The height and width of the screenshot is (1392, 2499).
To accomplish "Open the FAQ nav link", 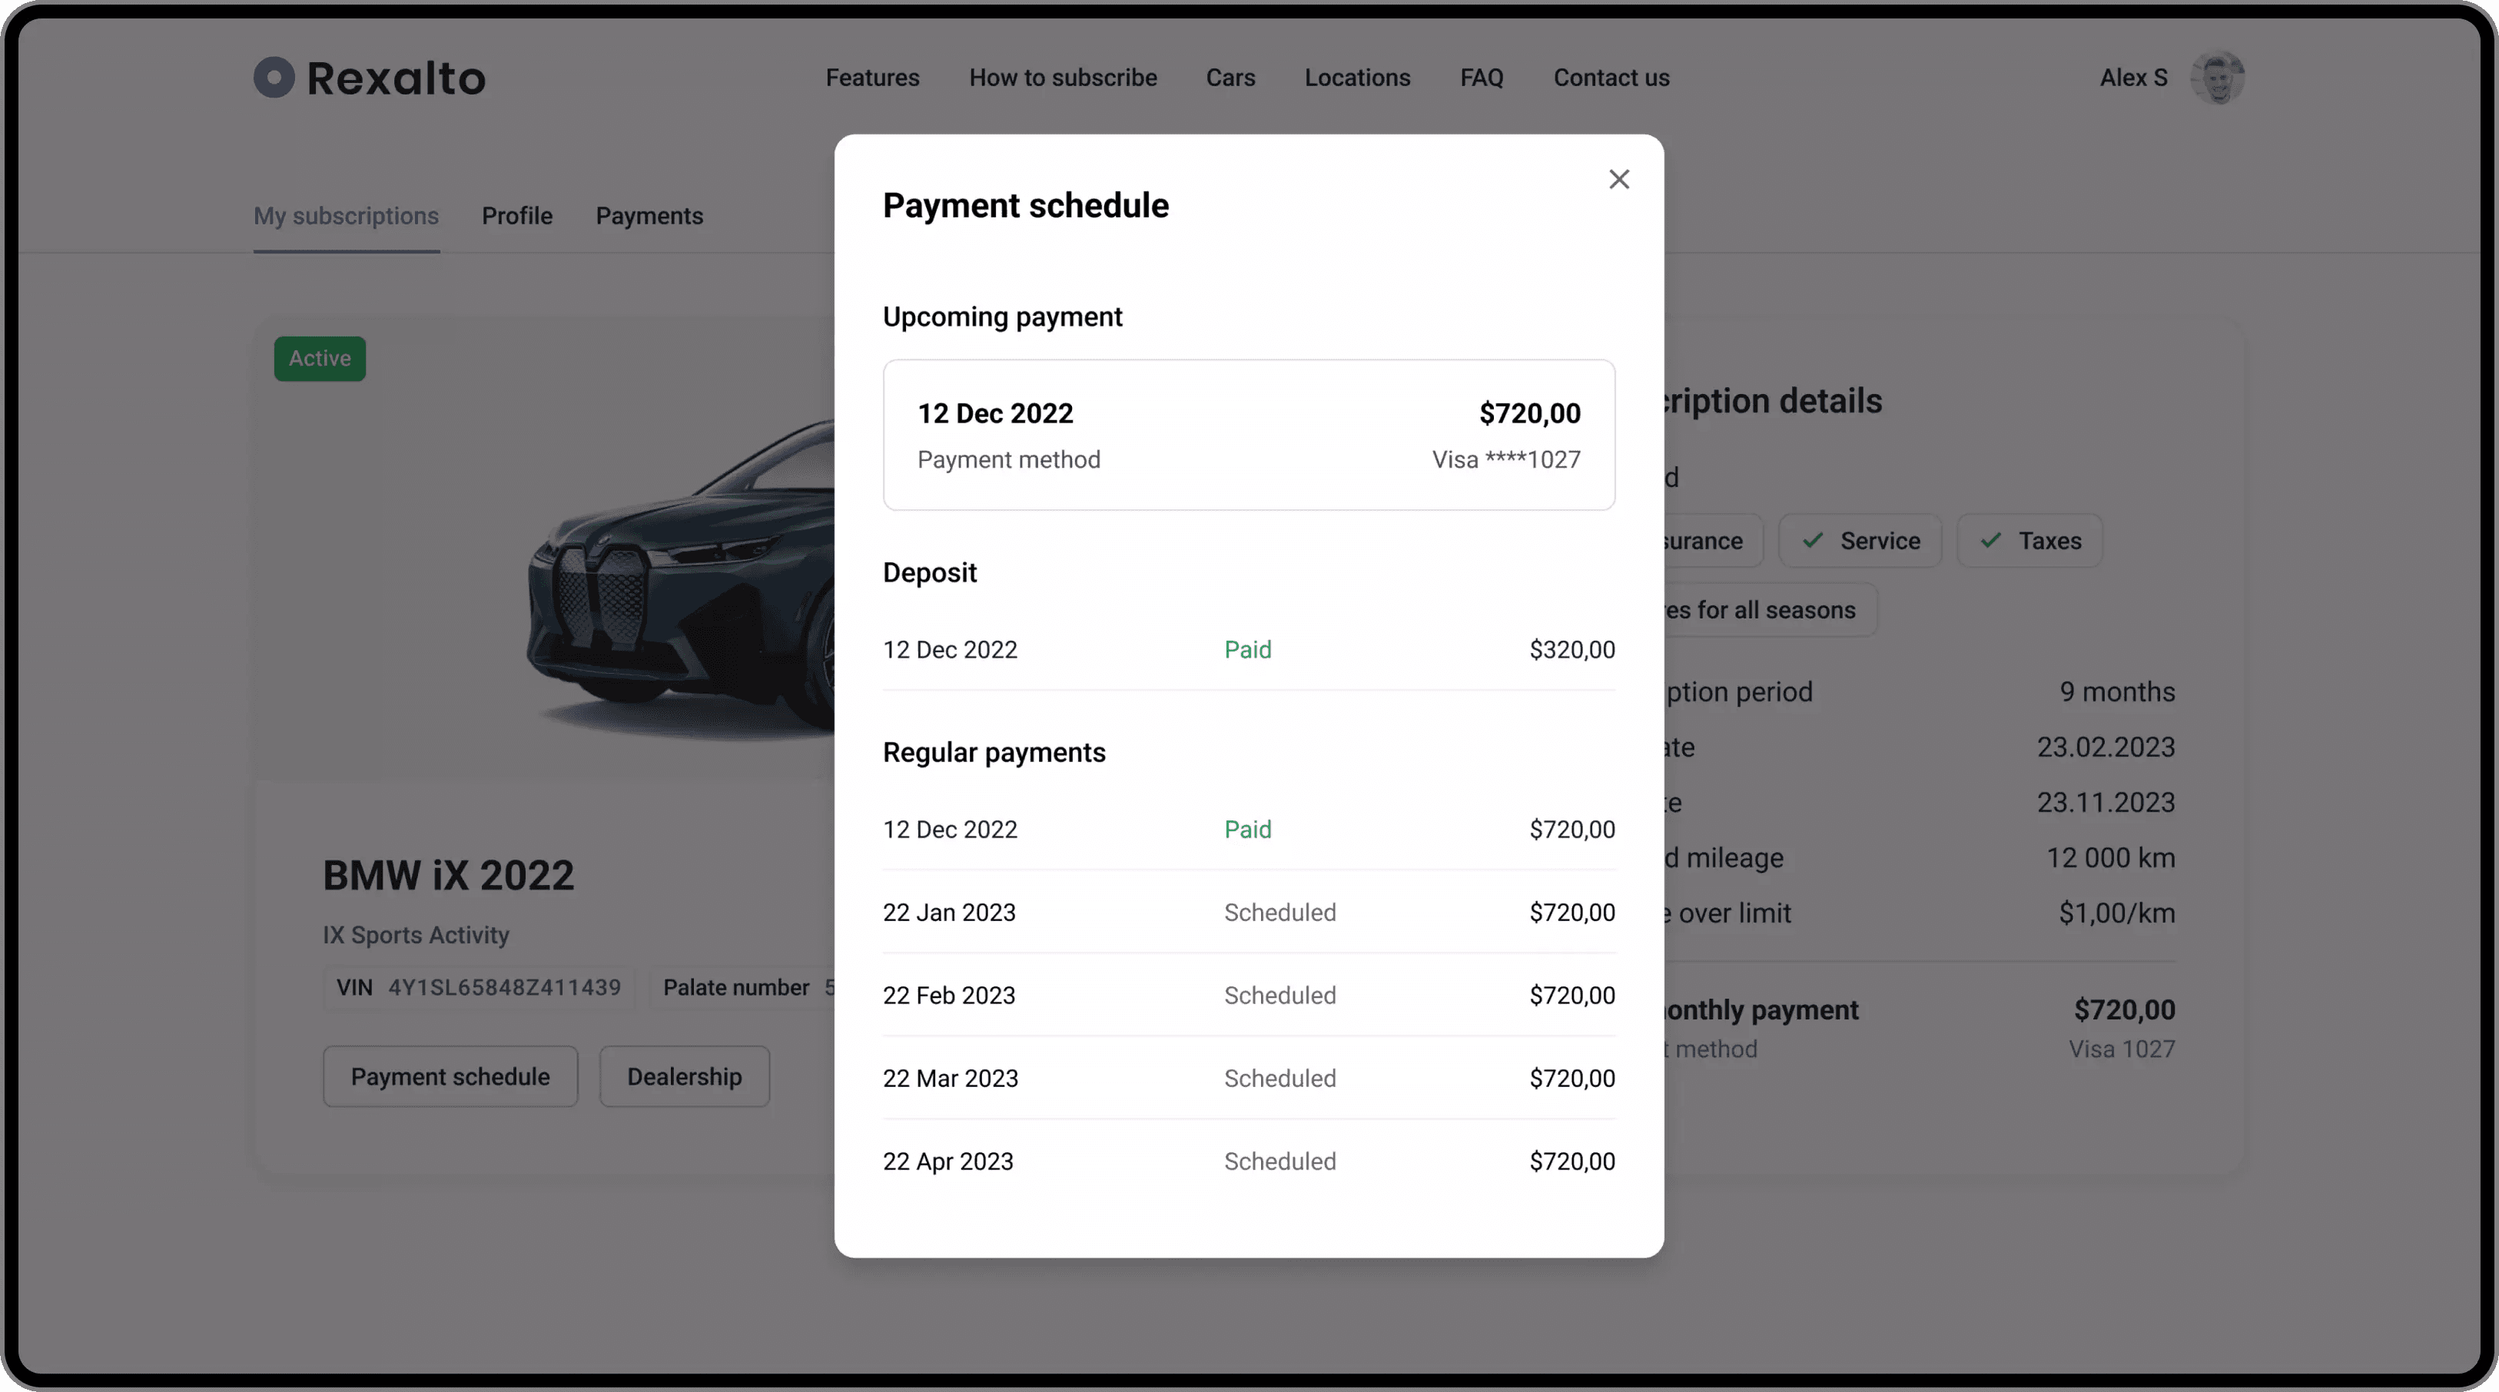I will point(1482,78).
